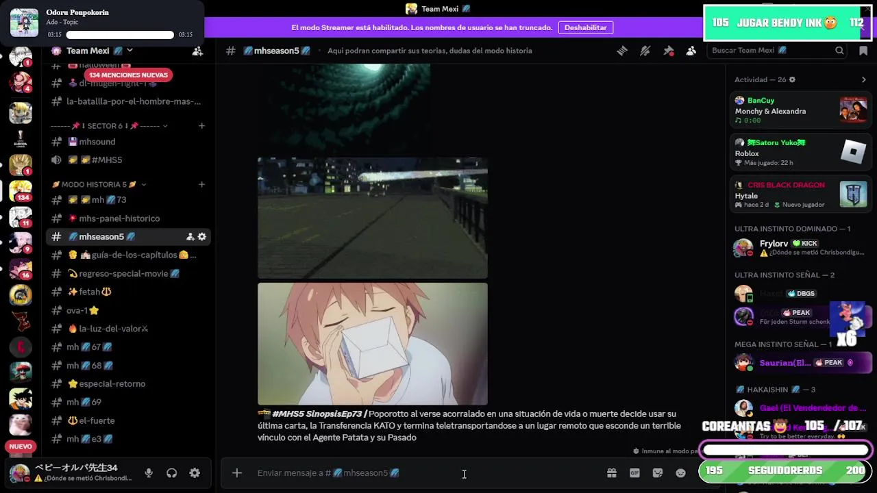Toggle headphones deafen in user panel
Viewport: 877px width, 493px height.
(x=172, y=473)
